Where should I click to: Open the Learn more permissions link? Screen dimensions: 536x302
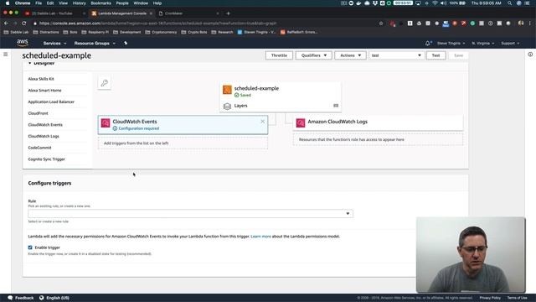(260, 237)
